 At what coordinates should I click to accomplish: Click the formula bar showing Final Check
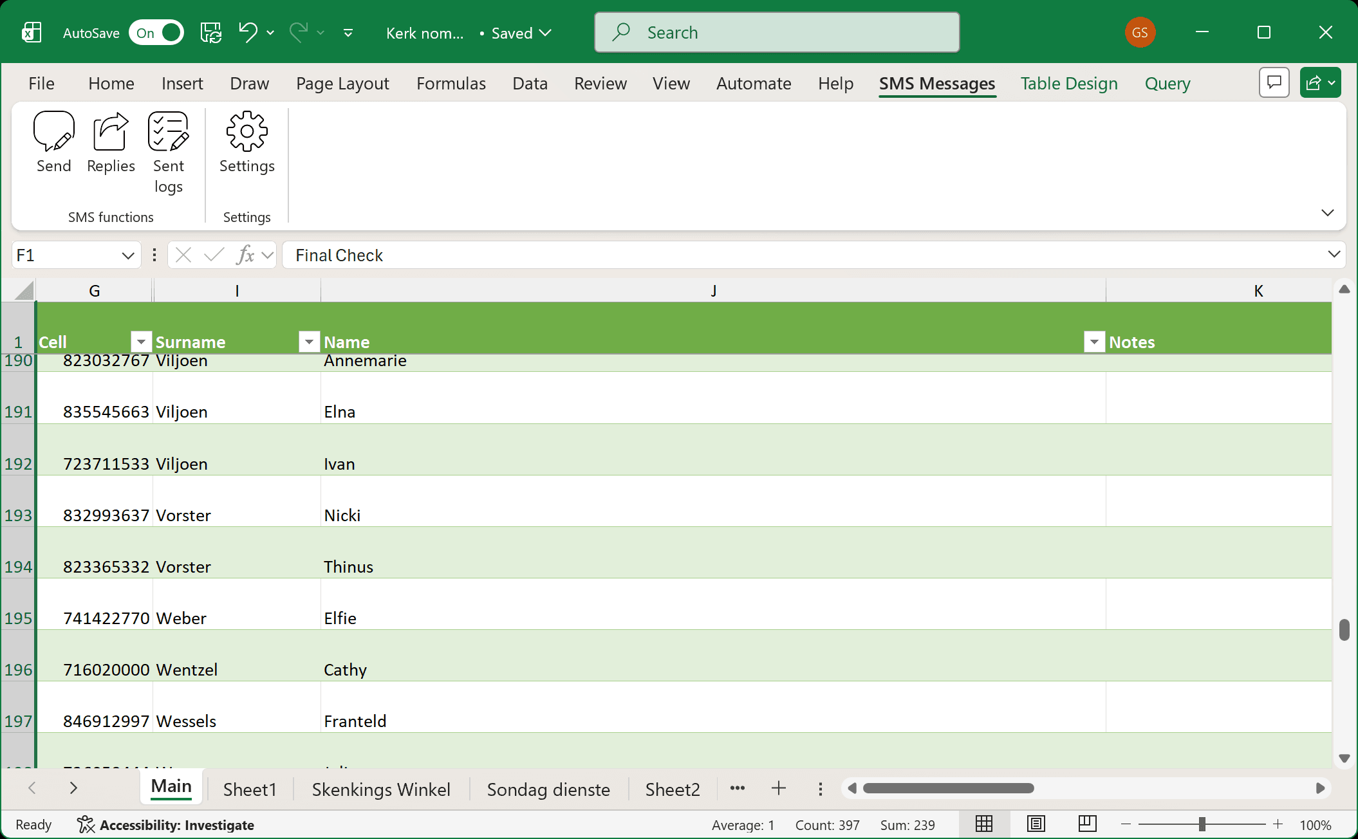[814, 255]
